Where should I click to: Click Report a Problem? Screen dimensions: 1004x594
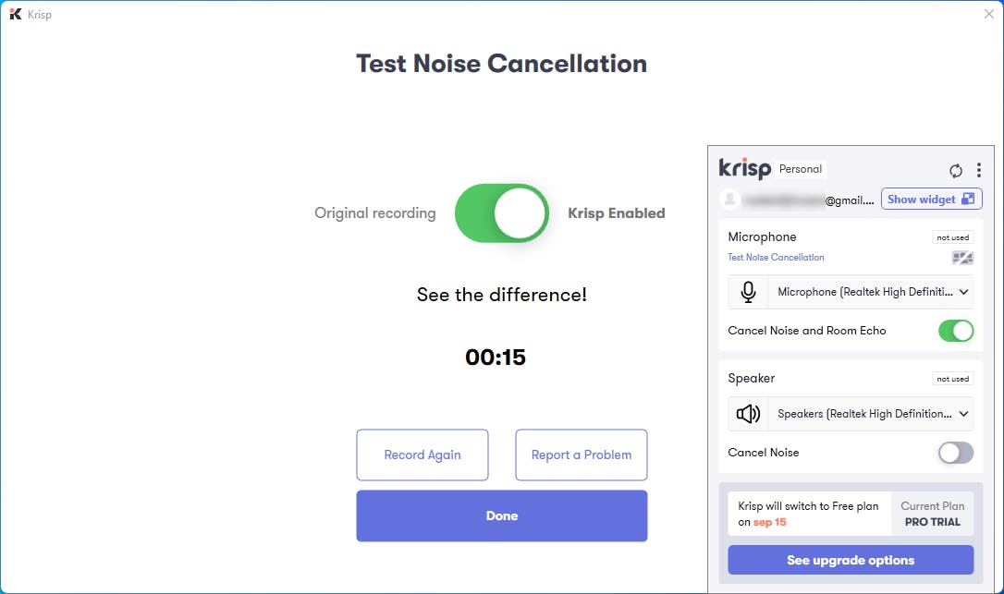click(582, 455)
